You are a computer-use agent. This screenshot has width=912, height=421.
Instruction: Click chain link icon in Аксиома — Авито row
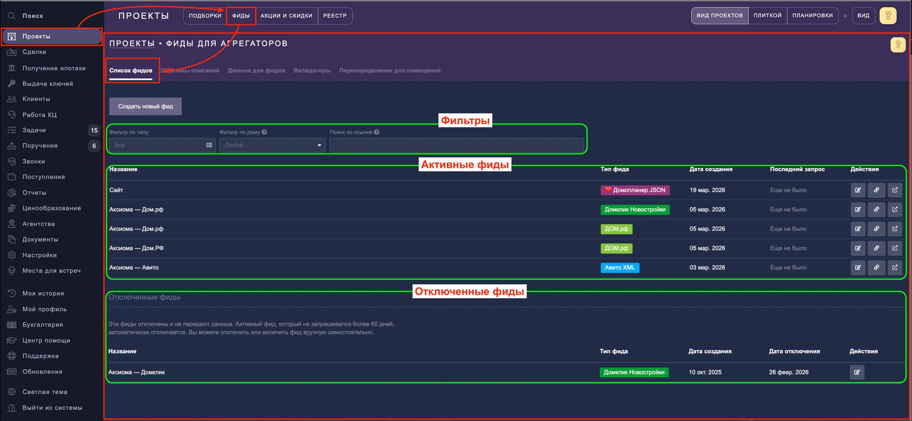(876, 267)
